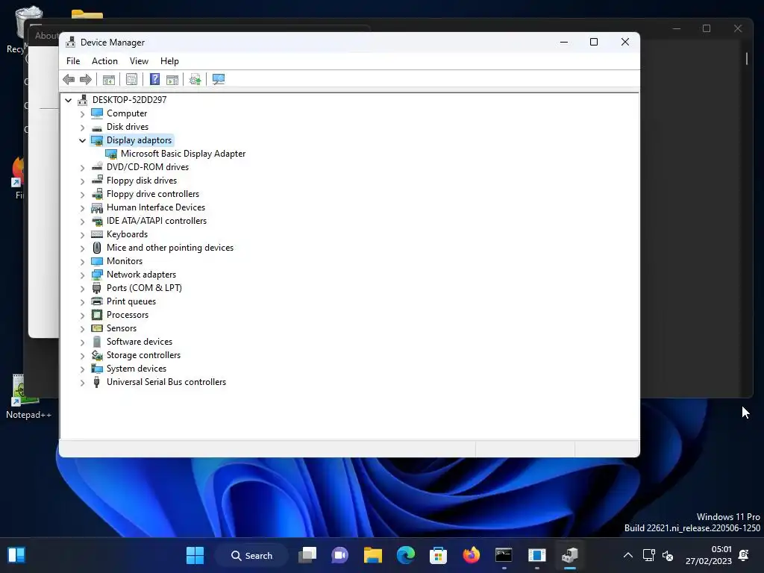Open Microsoft Store from taskbar
The image size is (764, 573).
[438, 555]
